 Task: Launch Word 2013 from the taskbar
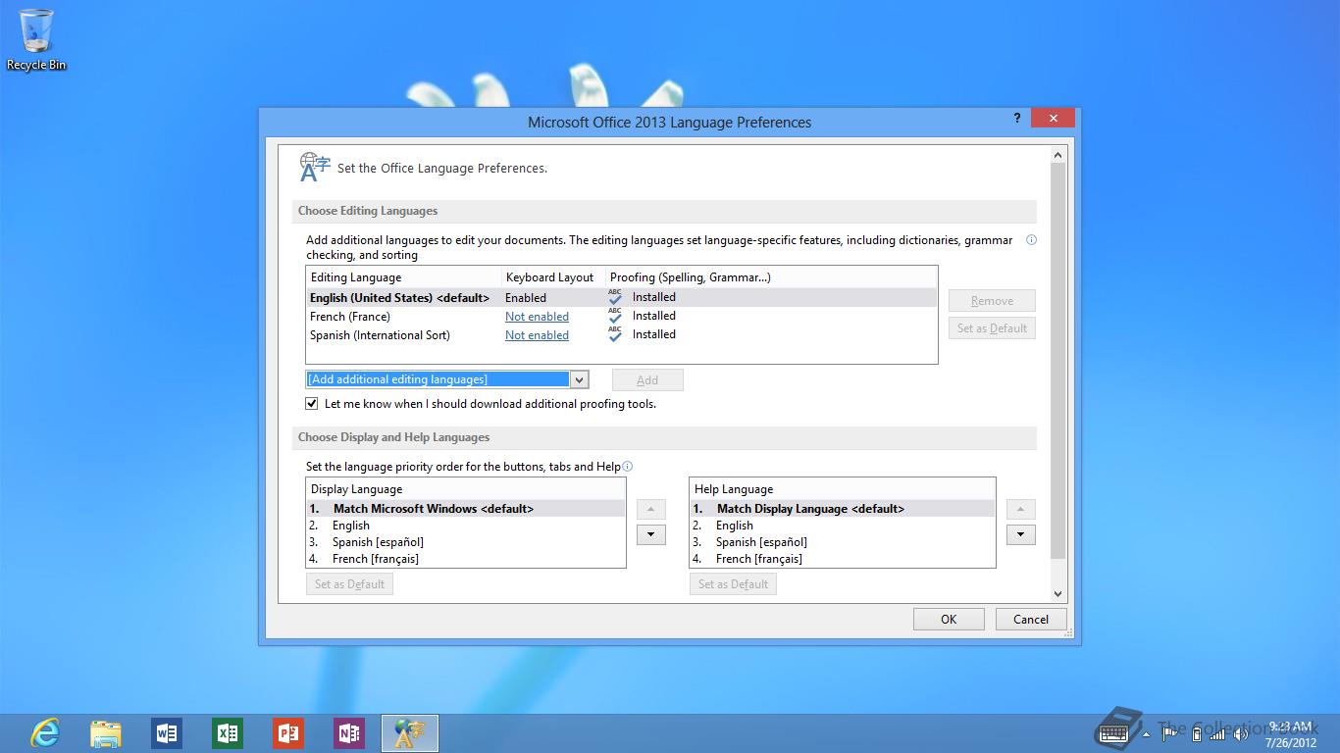coord(167,732)
